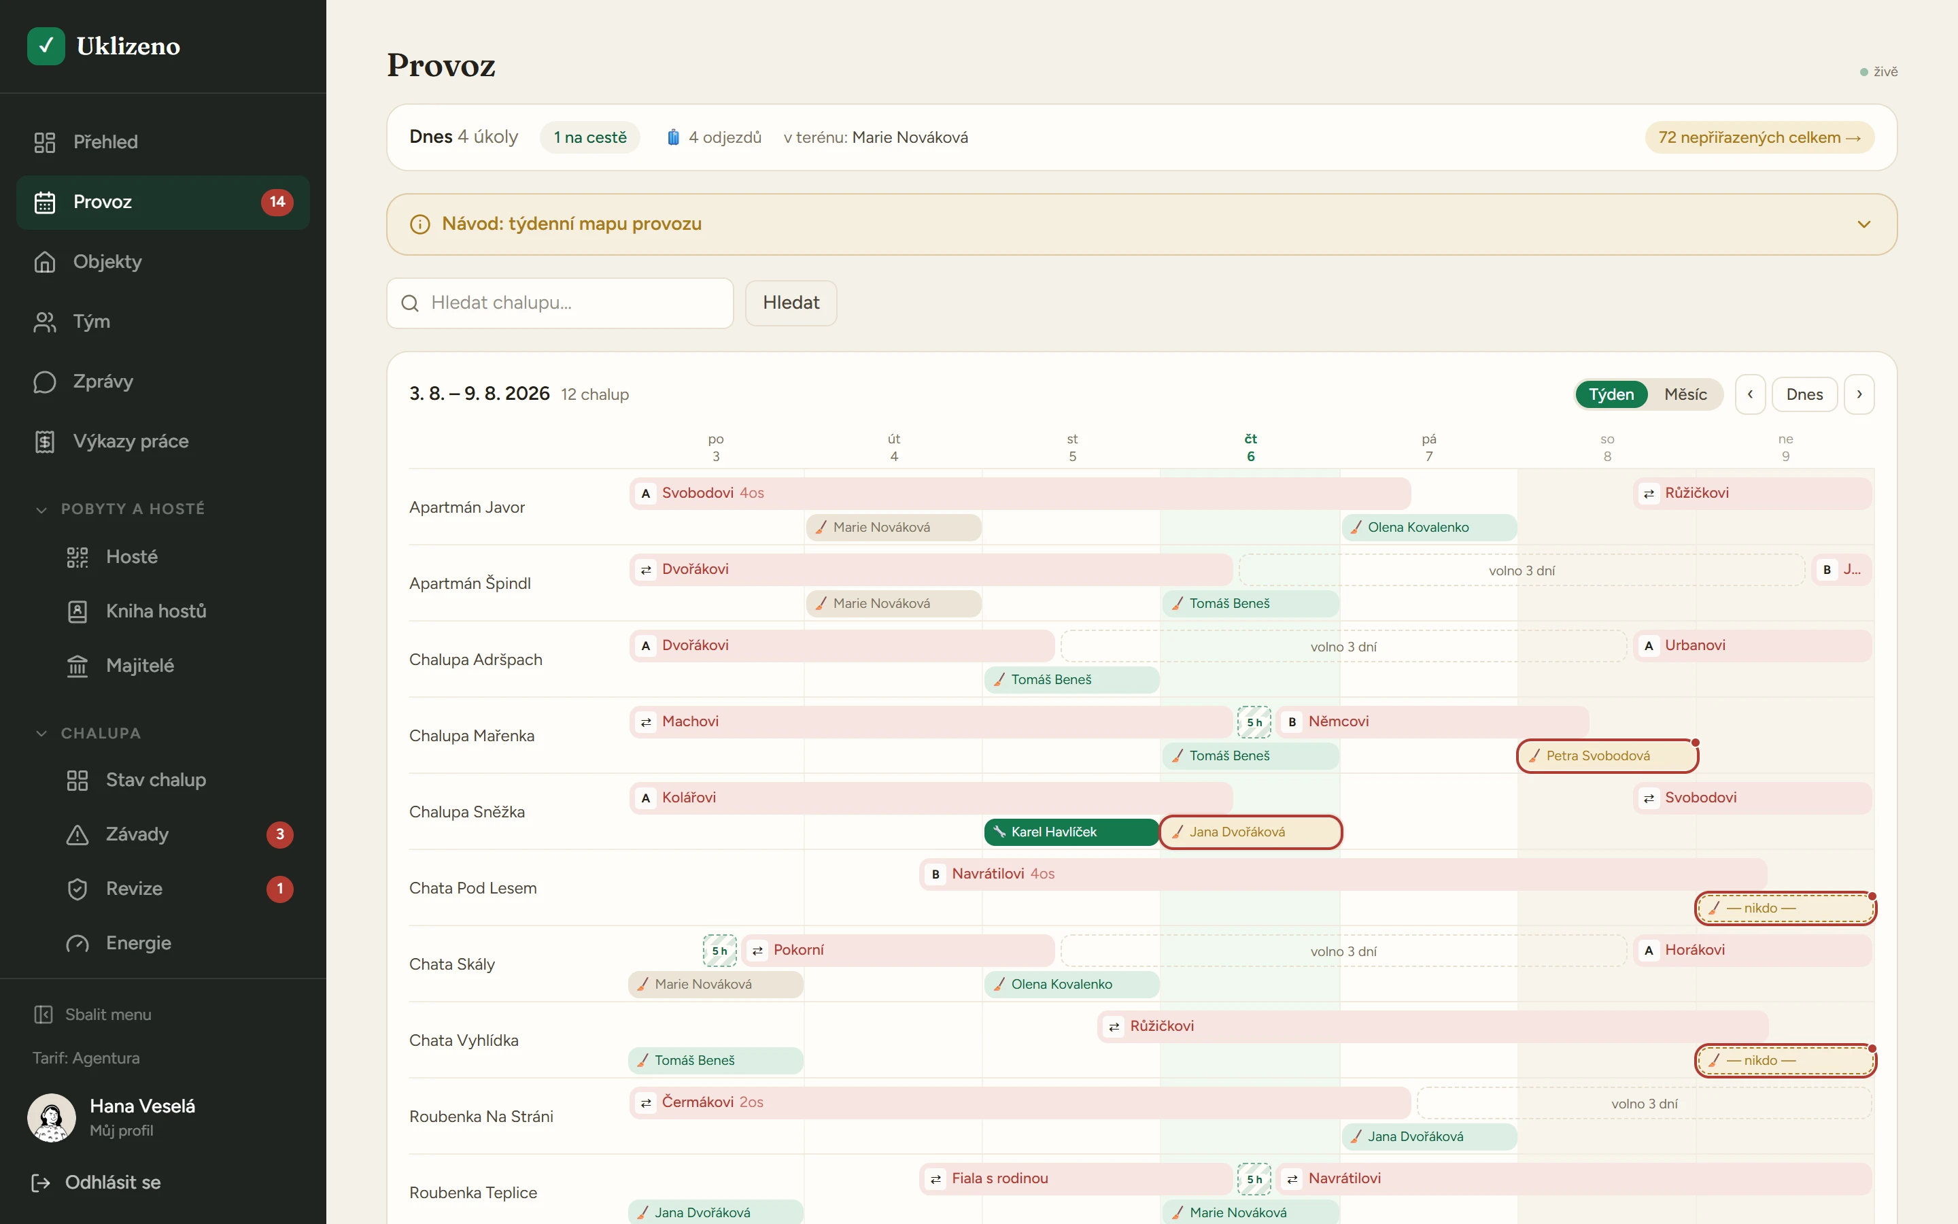1958x1224 pixels.
Task: Click the Dnes calendar button
Action: point(1804,394)
